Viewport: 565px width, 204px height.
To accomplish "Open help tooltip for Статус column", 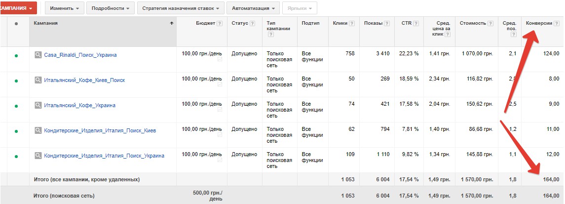I will (x=252, y=23).
